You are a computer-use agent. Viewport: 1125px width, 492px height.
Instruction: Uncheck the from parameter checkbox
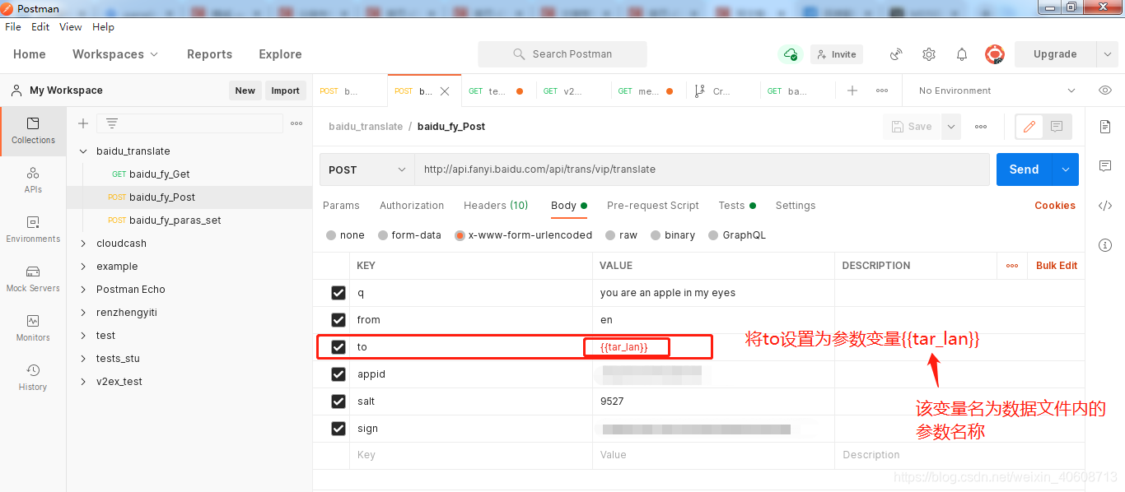pos(338,320)
